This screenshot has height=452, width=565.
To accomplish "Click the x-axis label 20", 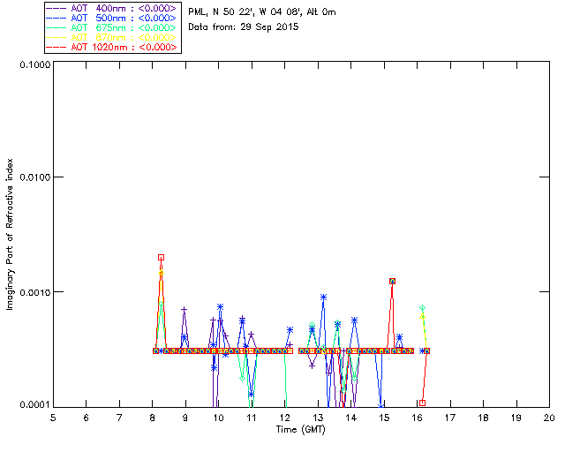I will [x=549, y=418].
